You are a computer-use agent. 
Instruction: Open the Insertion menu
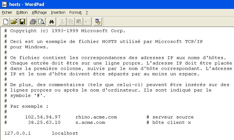click(58, 12)
